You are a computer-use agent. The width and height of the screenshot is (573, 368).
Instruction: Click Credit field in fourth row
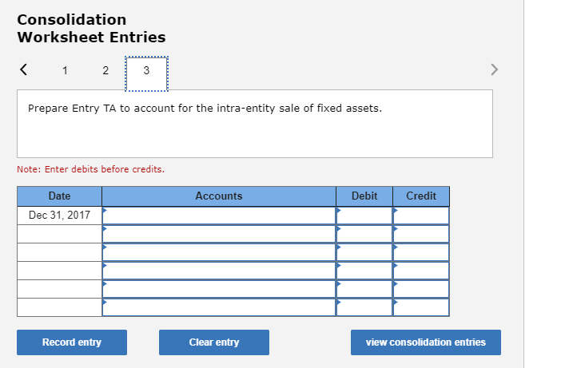pyautogui.click(x=421, y=271)
